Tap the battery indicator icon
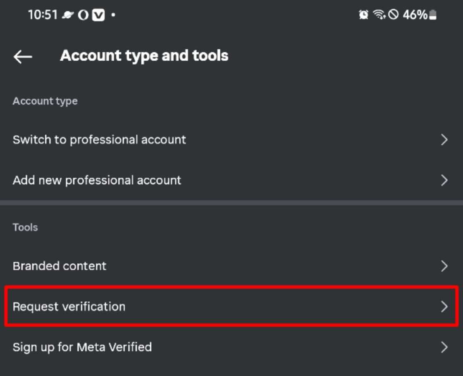The height and width of the screenshot is (376, 463). pyautogui.click(x=432, y=15)
